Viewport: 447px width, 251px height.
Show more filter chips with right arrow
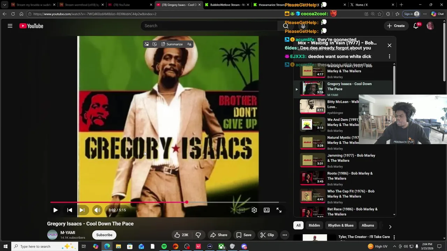390,227
